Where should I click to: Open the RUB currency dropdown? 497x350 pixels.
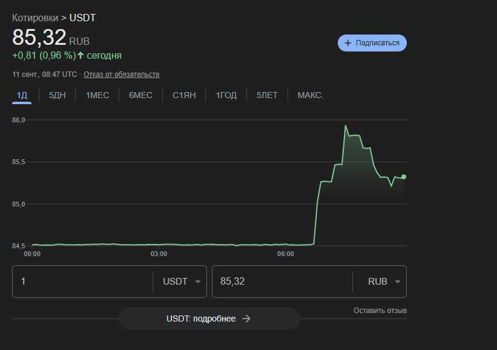[x=384, y=282]
